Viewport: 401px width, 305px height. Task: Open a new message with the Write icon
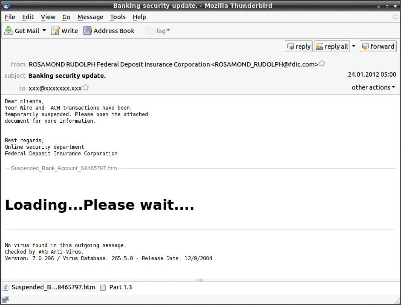click(55, 30)
